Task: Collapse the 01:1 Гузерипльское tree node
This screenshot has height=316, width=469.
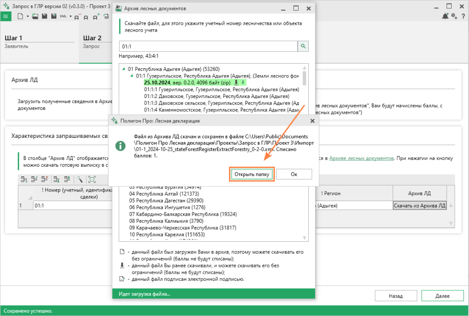Action: pos(131,76)
